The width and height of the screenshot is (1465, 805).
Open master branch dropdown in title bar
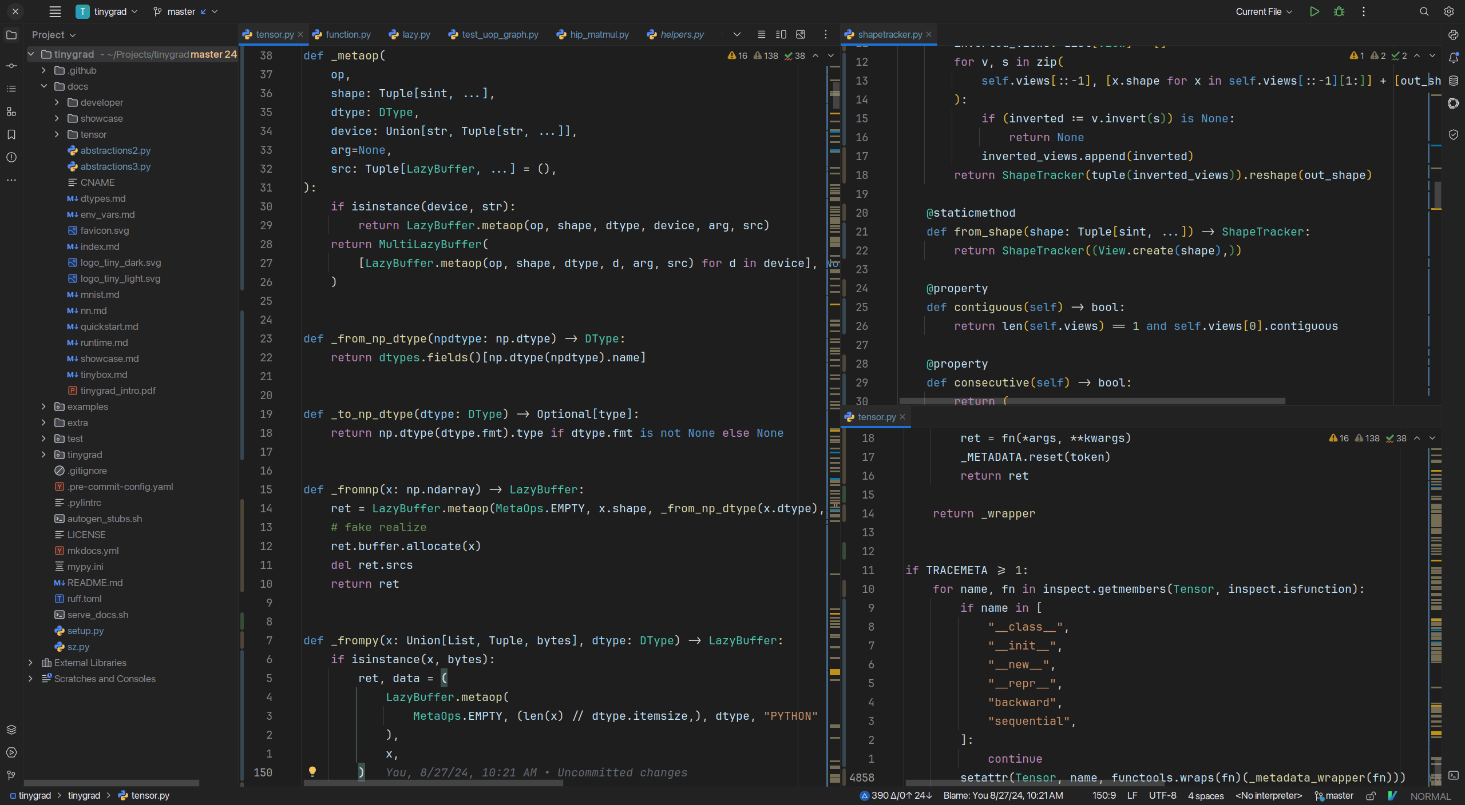click(x=185, y=11)
